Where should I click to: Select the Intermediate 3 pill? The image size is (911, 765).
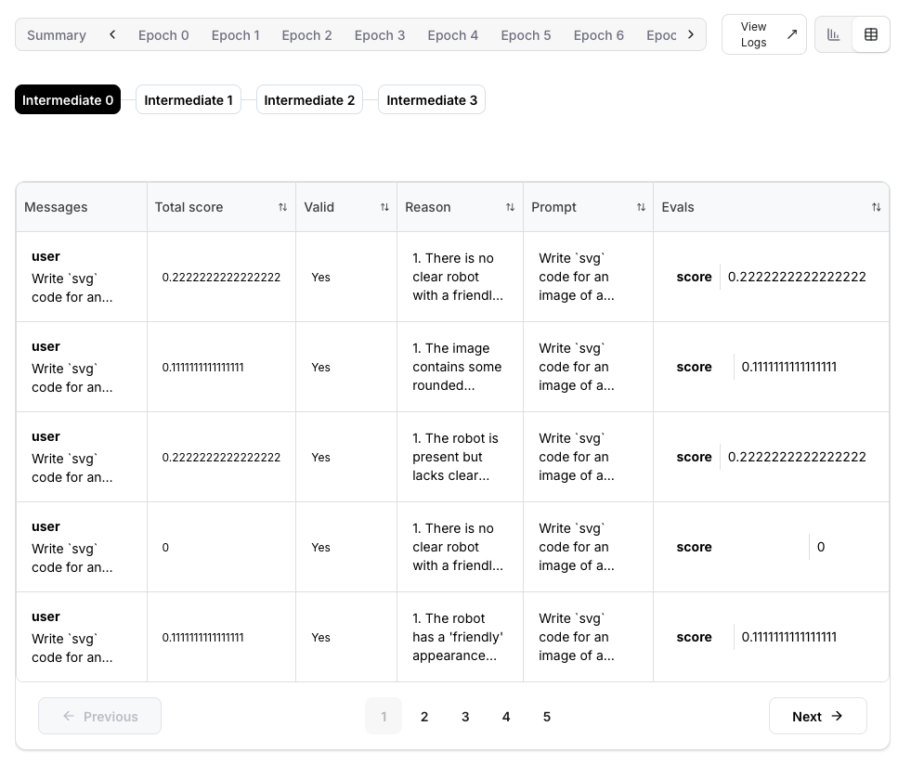tap(431, 99)
